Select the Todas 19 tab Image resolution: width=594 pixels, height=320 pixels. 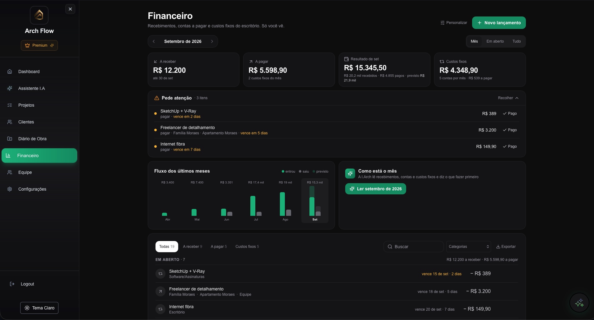[167, 247]
